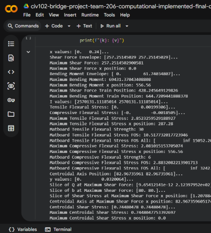Expand the Code cell dropdown arrow

[69, 26]
